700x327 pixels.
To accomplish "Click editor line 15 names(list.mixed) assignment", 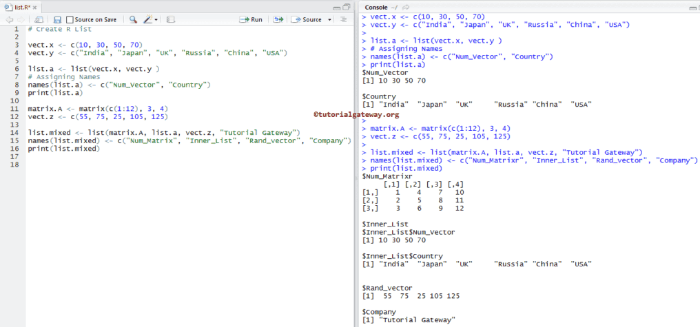I will click(x=189, y=140).
